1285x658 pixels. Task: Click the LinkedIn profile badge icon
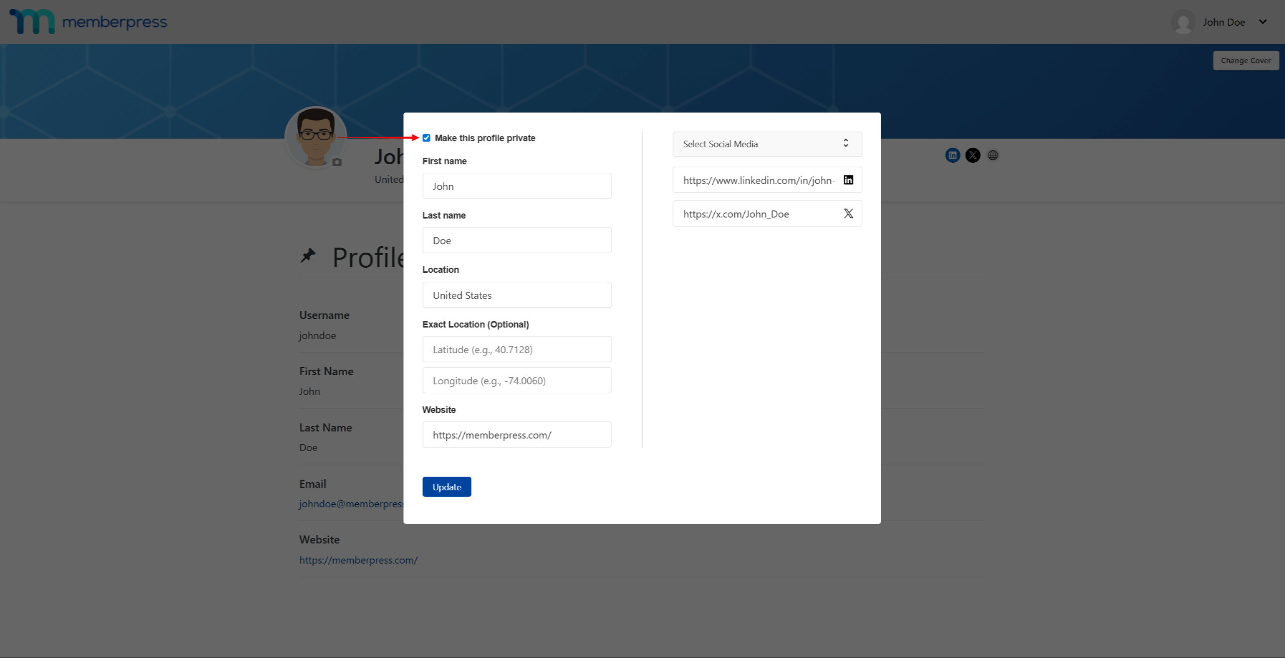[952, 155]
